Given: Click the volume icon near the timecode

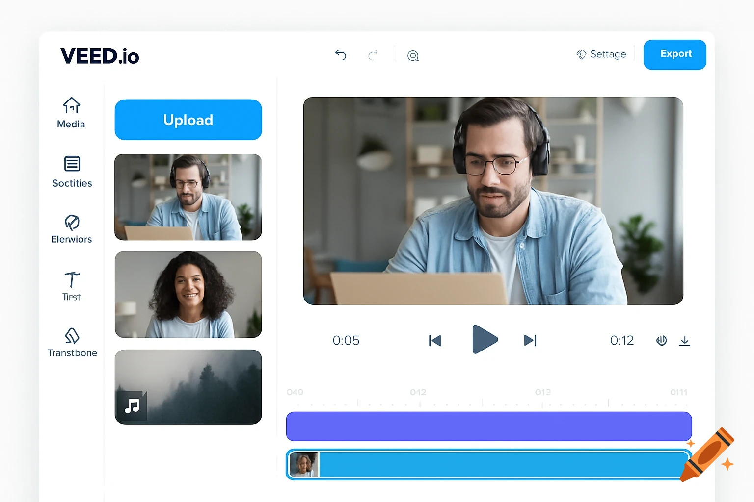Looking at the screenshot, I should [661, 340].
